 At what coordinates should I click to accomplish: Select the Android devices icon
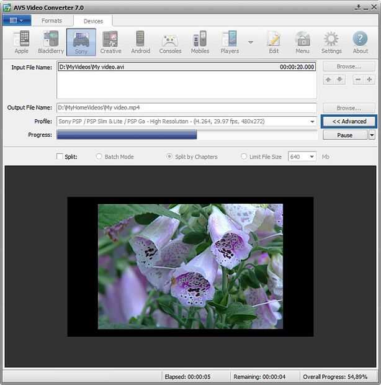pos(140,42)
